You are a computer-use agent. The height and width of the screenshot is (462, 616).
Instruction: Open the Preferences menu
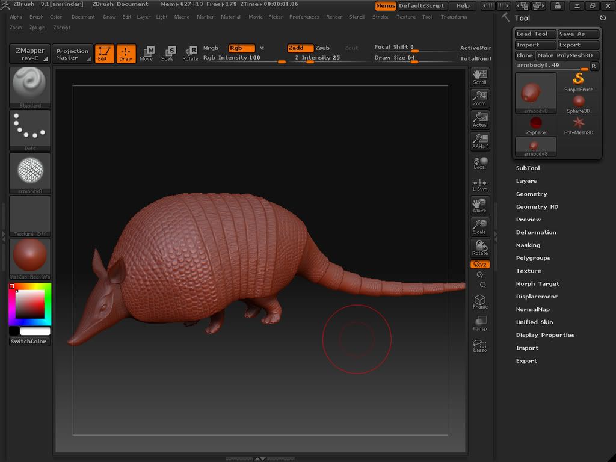tap(304, 17)
